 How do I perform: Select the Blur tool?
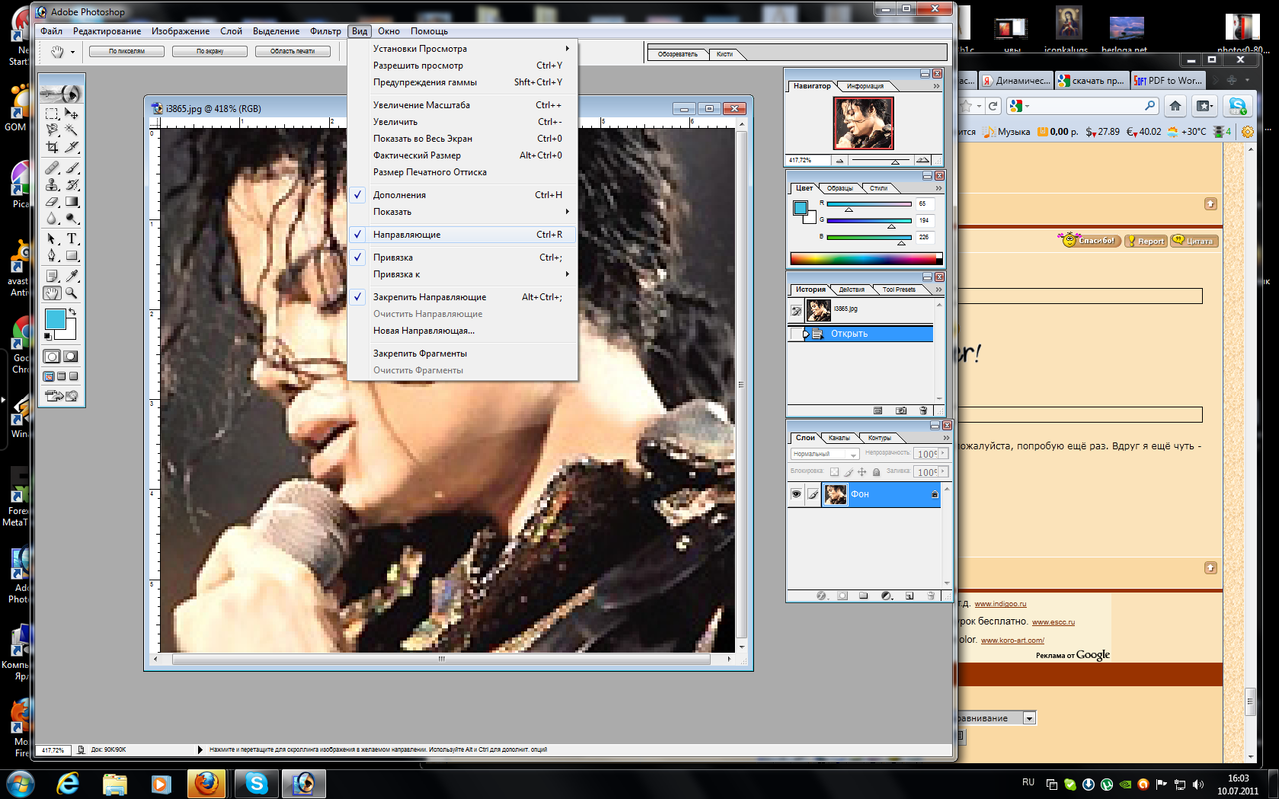pyautogui.click(x=51, y=218)
